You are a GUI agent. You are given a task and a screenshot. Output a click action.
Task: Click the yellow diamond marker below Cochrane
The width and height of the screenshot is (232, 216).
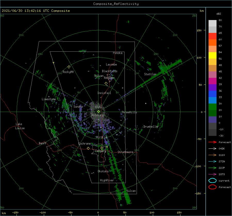(x=88, y=148)
